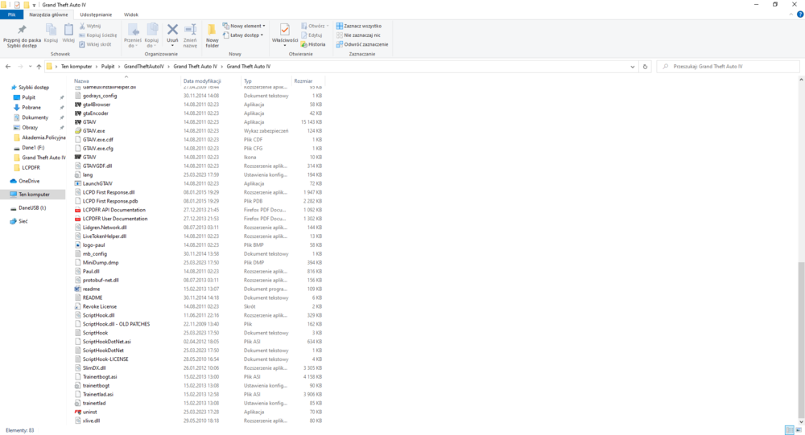This screenshot has width=805, height=435.
Task: Switch to the Widok tab
Action: pyautogui.click(x=131, y=14)
